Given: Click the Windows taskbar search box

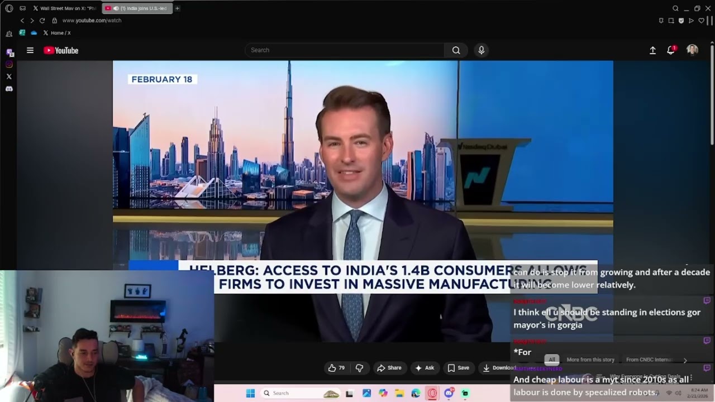Looking at the screenshot, I should (301, 393).
